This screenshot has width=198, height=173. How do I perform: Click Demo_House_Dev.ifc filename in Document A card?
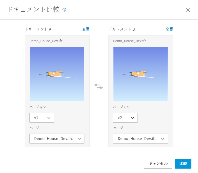(x=46, y=41)
